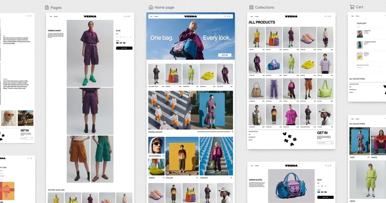Click large Heron Duffel bag image
Image resolution: width=386 pixels, height=203 pixels.
tap(291, 186)
